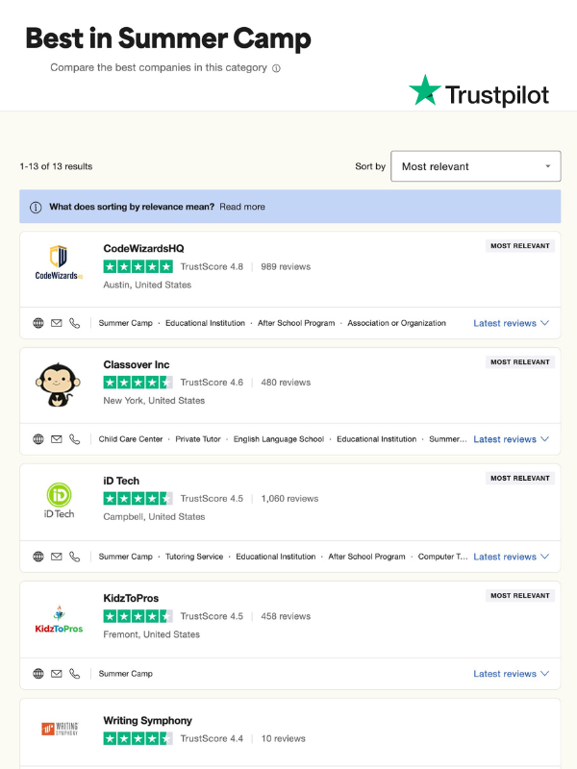Click Classover Inc email envelope icon
Screen dimensions: 577x769
tap(57, 439)
